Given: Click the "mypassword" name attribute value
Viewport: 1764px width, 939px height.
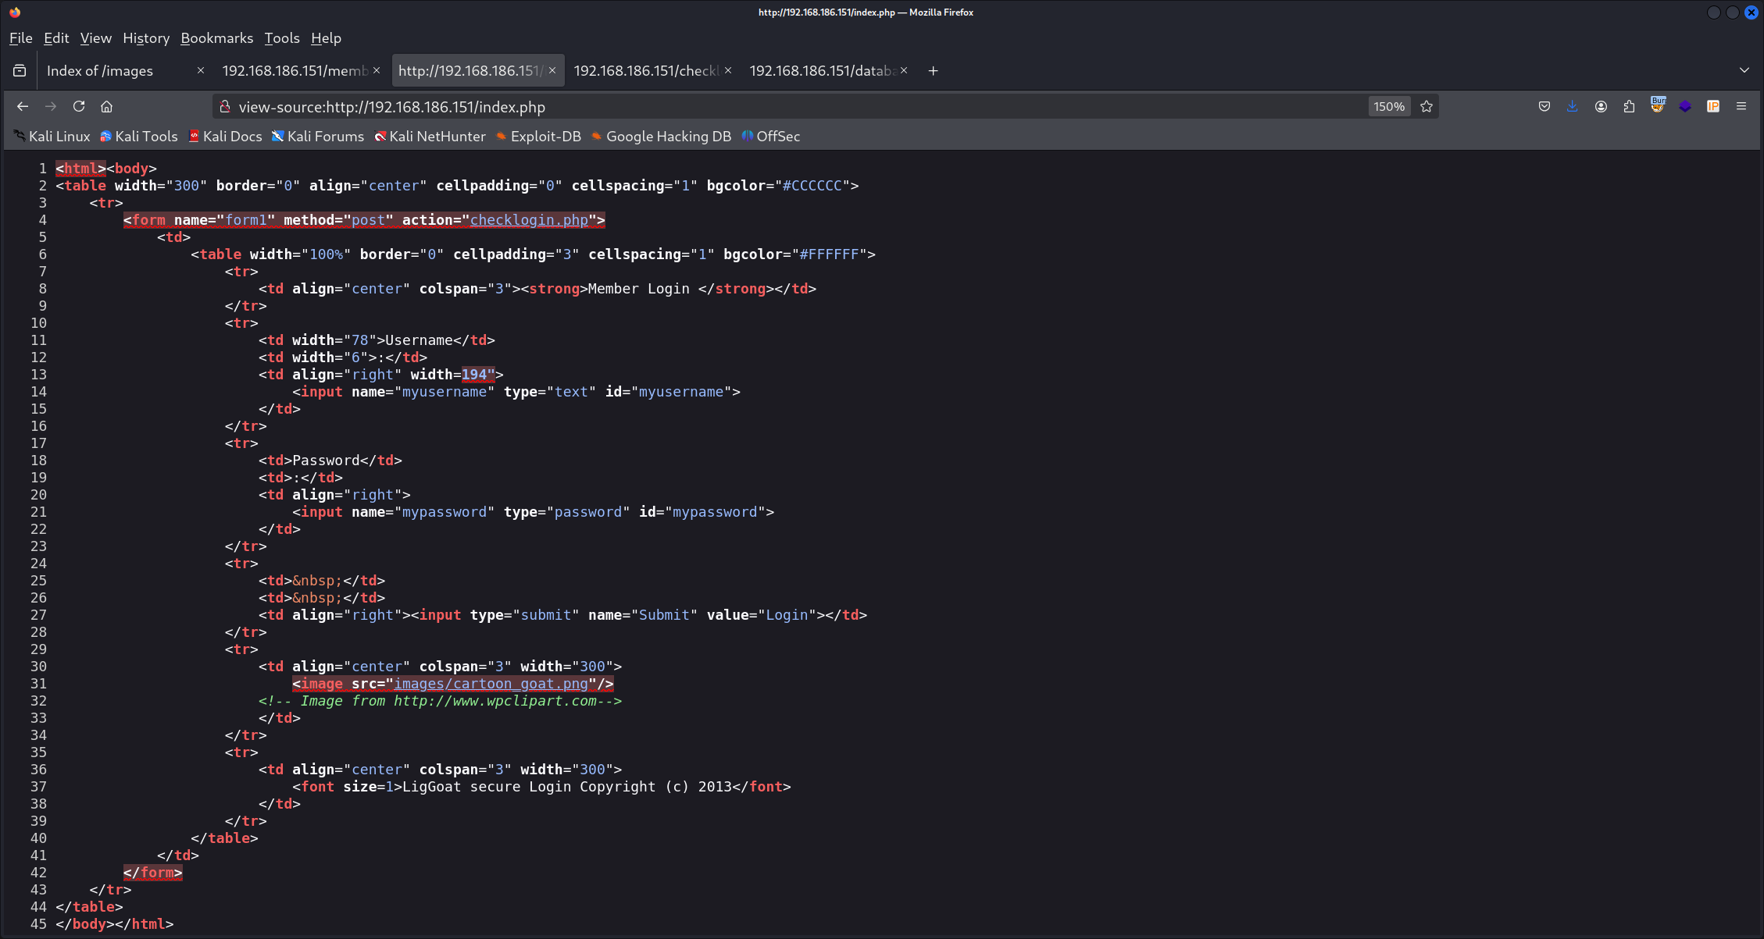Looking at the screenshot, I should (x=445, y=512).
